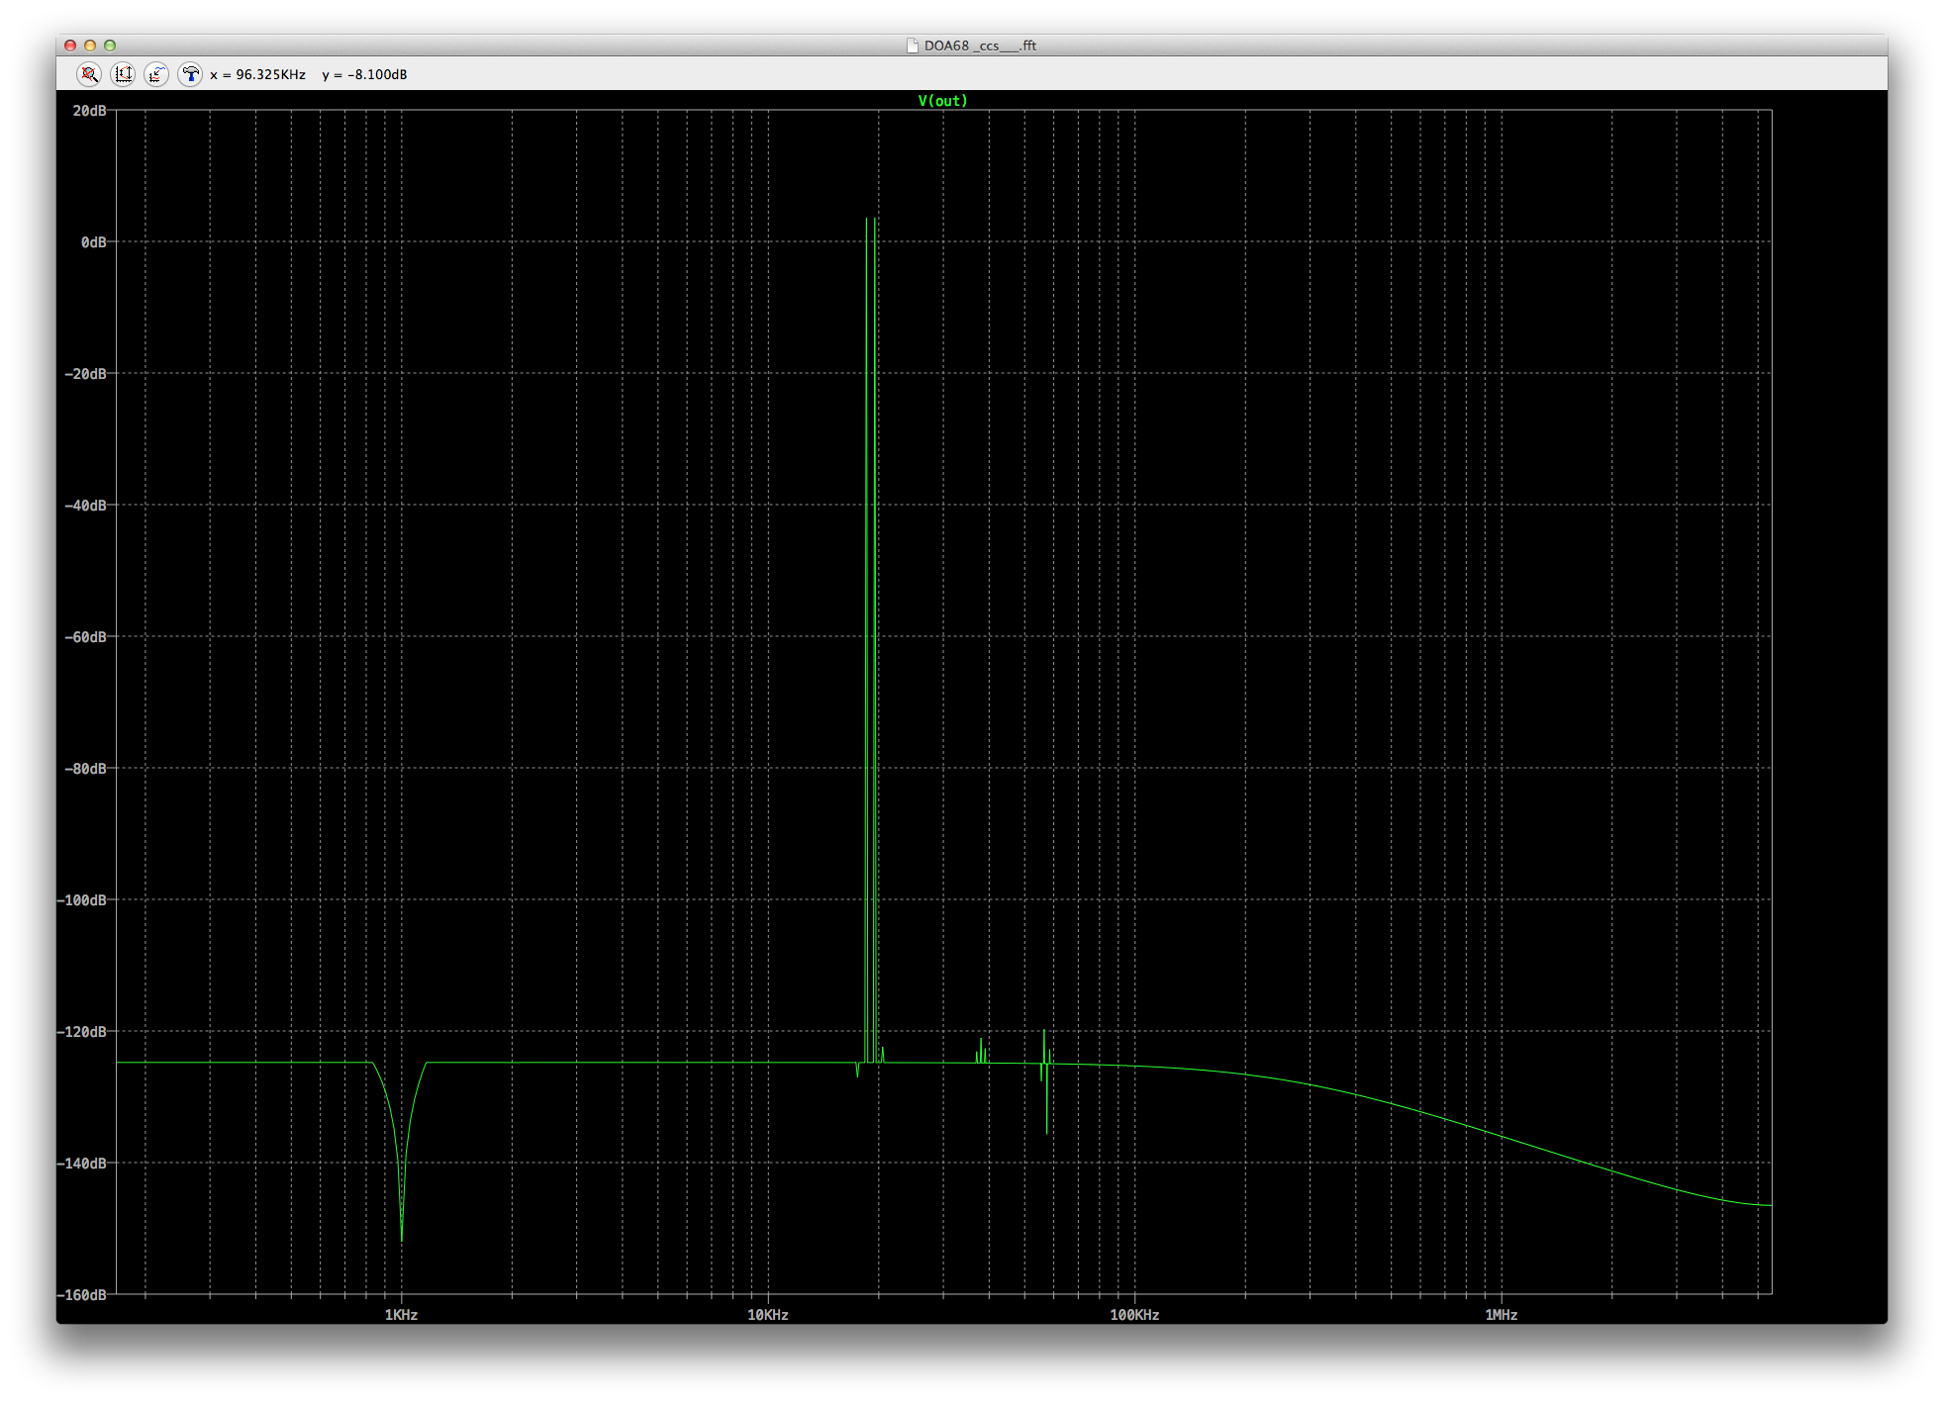
Task: Click the -120dB vertical axis label
Action: pos(82,1032)
